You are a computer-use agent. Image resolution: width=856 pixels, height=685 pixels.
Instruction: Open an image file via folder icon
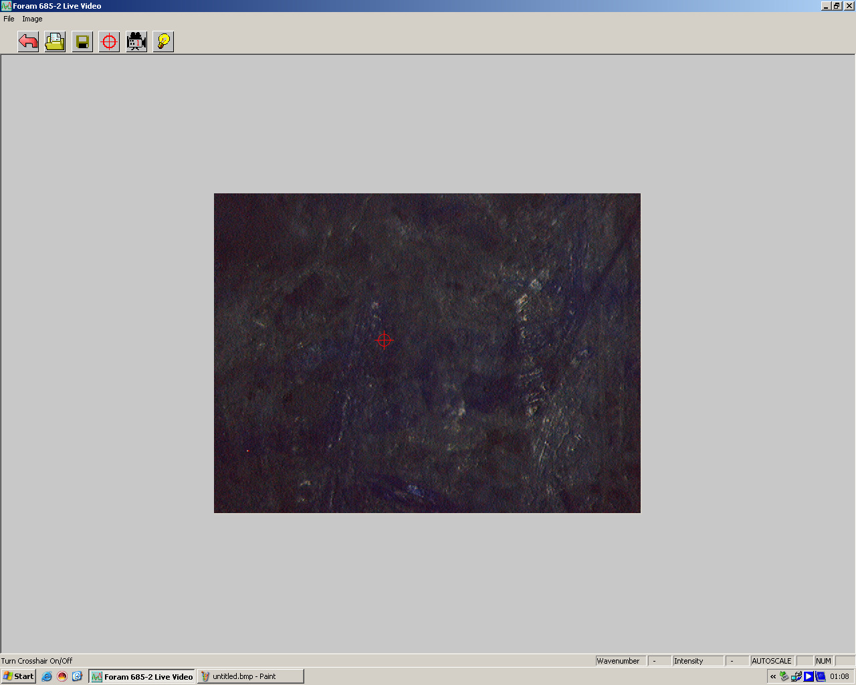(55, 42)
